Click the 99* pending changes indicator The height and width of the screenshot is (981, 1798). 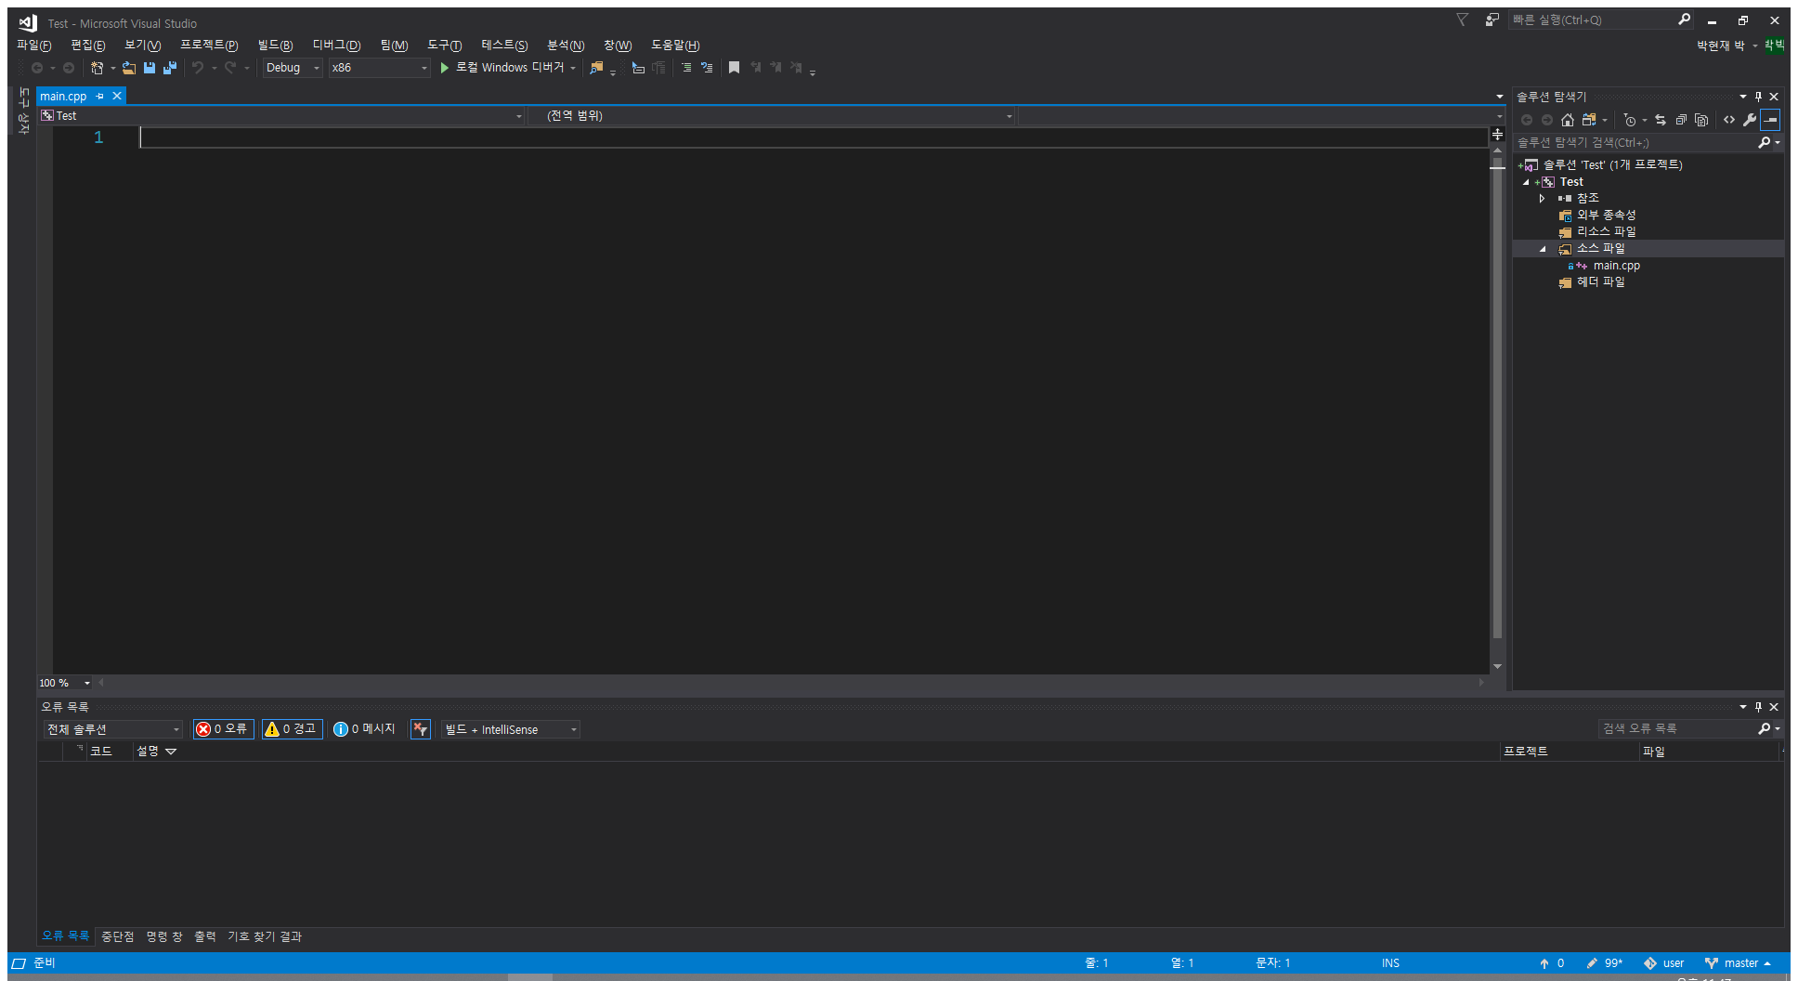1605,963
